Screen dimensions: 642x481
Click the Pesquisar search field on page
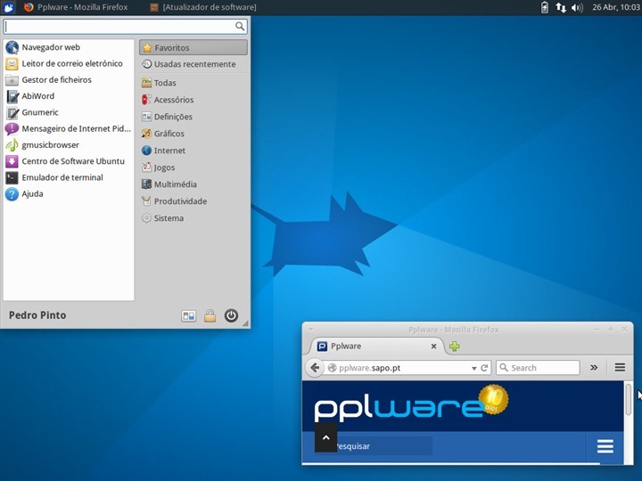point(384,446)
